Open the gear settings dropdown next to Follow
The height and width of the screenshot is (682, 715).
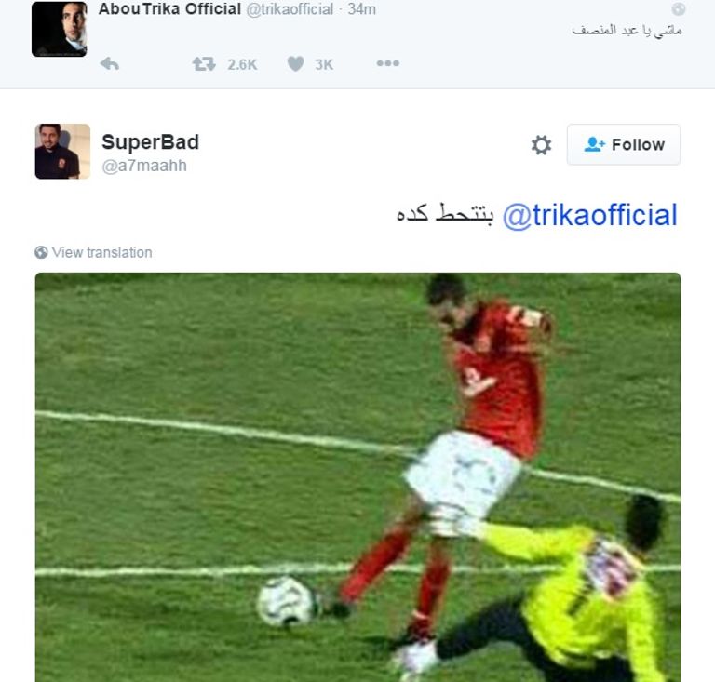coord(541,145)
